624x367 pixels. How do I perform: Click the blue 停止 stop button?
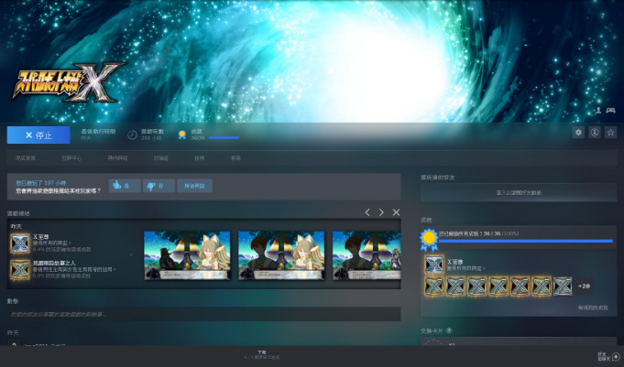click(x=38, y=135)
